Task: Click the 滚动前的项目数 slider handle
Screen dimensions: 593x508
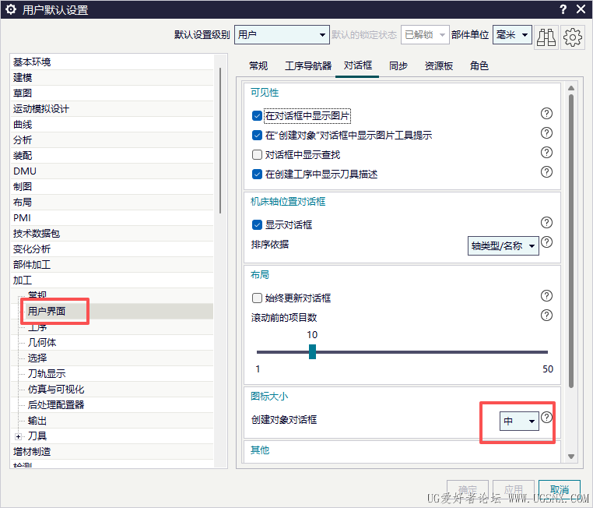Action: pos(312,351)
